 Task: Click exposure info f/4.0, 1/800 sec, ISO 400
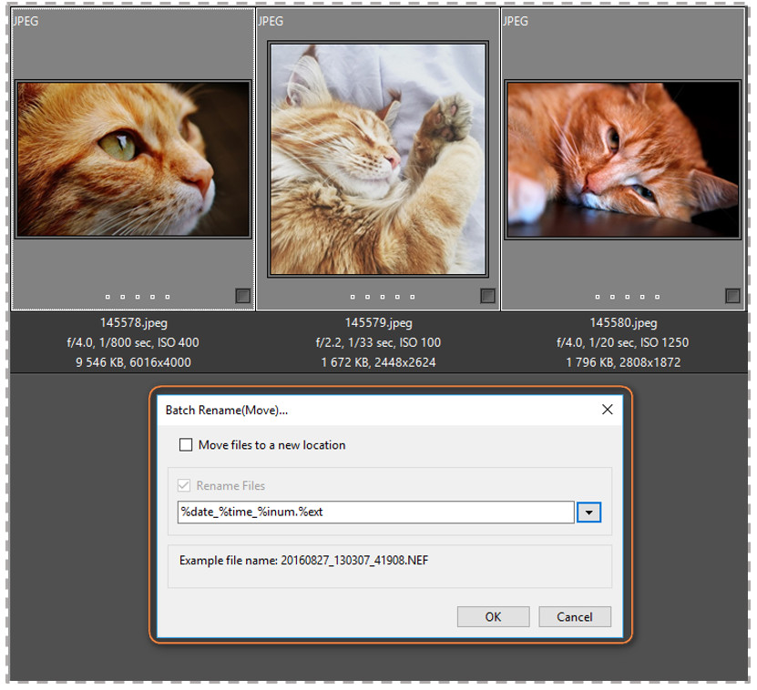133,342
